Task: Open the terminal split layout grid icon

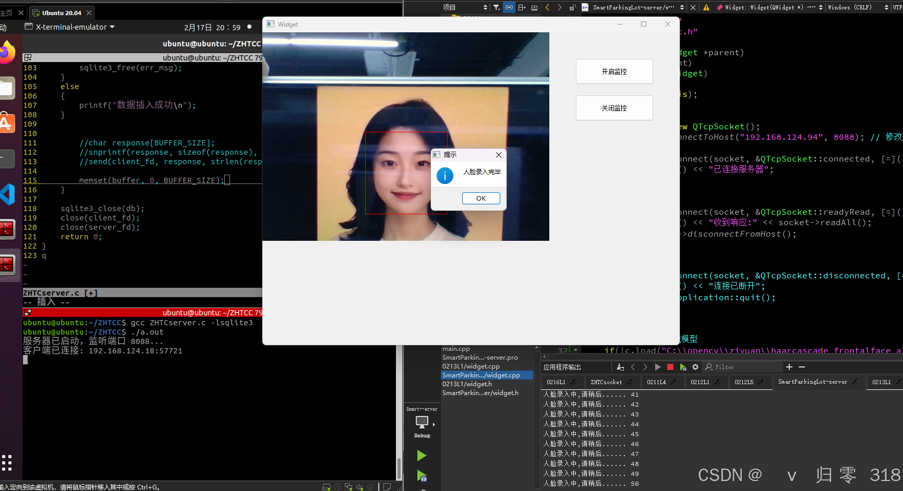Action: [x=28, y=57]
